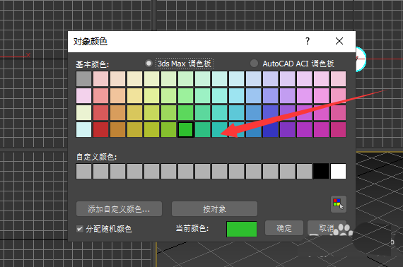
Task: Select the 3ds Max 调色板 radio button
Action: [148, 64]
